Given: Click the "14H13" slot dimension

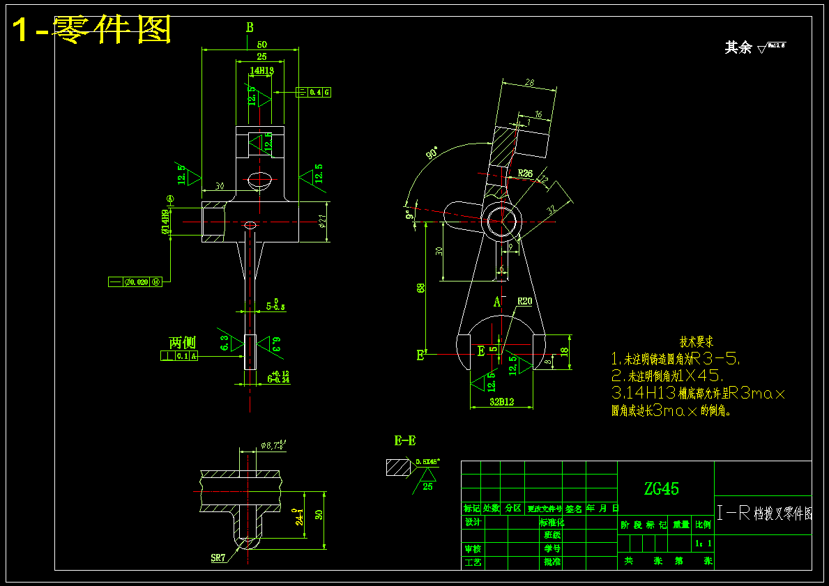Looking at the screenshot, I should 261,70.
